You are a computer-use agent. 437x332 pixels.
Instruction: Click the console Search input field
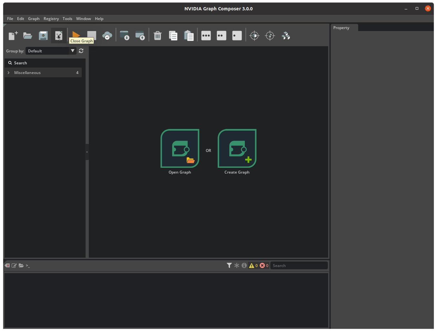[299, 265]
